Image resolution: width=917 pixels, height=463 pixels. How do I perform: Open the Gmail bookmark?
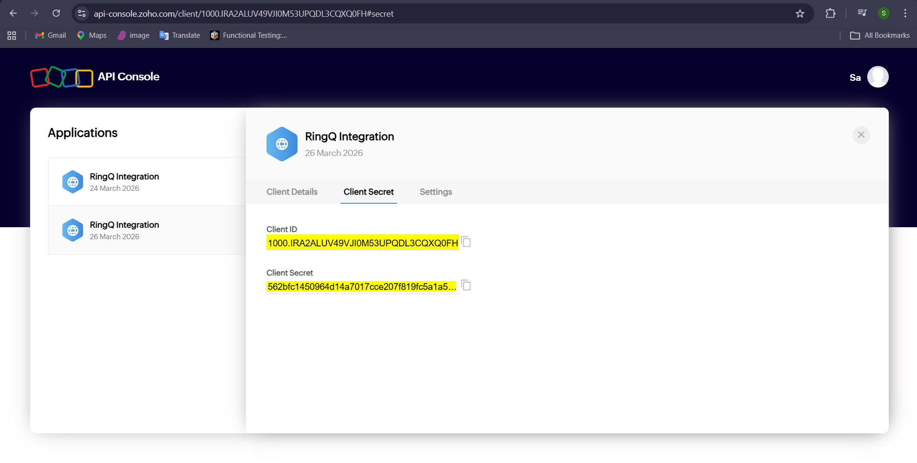point(51,35)
